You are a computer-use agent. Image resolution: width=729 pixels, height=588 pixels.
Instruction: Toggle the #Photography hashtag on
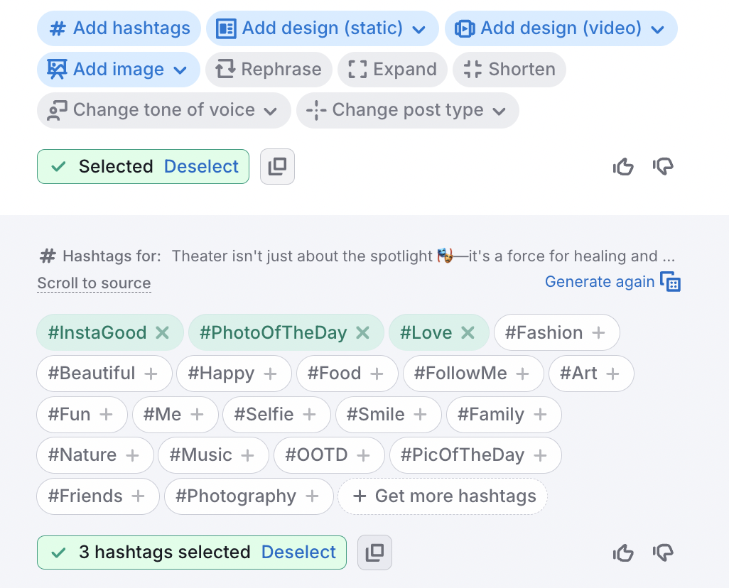(248, 496)
